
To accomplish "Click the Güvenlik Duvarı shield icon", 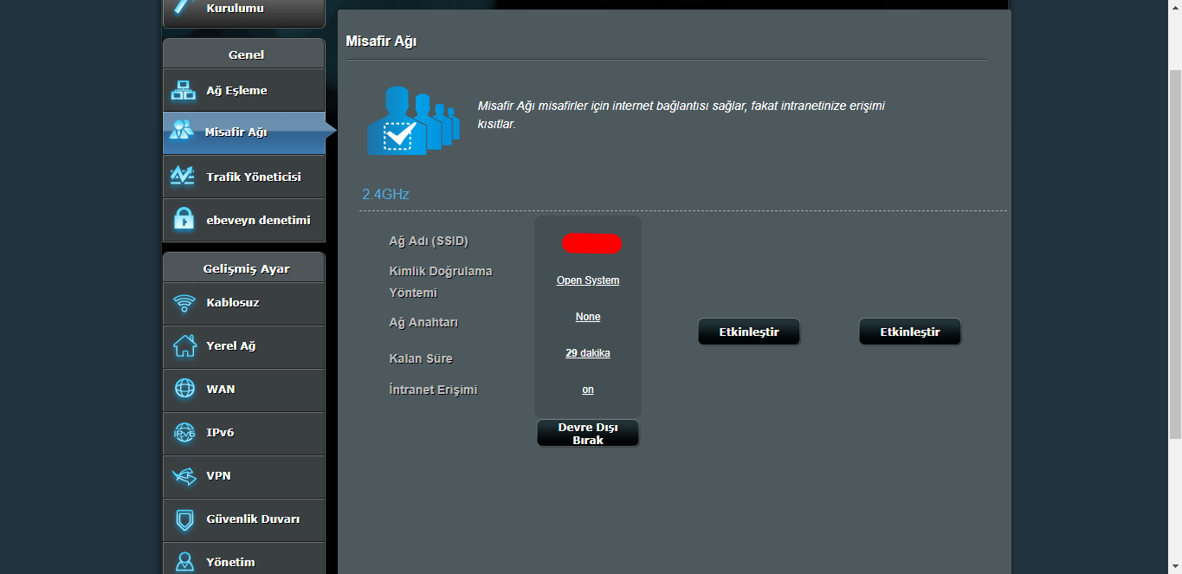I will 184,519.
